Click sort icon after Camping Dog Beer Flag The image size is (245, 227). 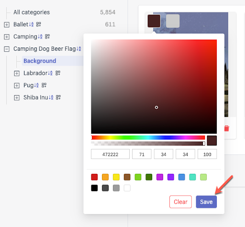[79, 49]
